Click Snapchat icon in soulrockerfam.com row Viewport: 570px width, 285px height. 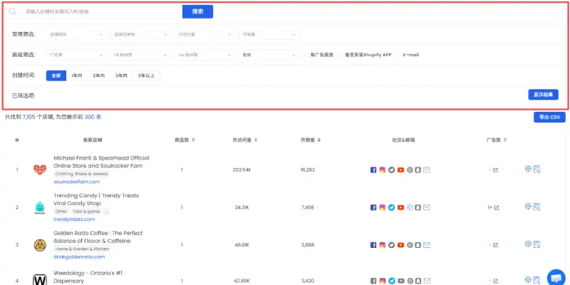[x=418, y=170]
